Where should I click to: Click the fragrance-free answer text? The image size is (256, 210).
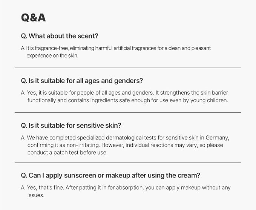tap(116, 52)
